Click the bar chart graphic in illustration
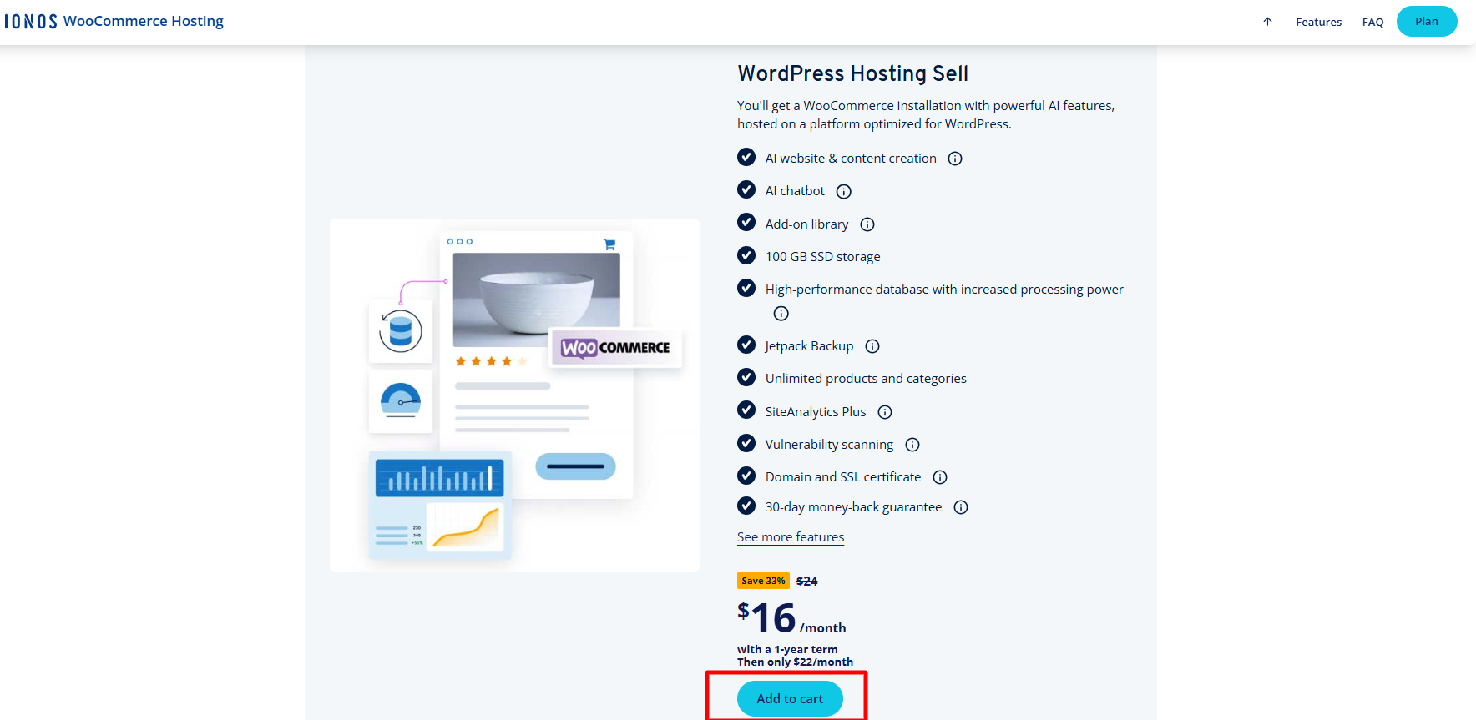Viewport: 1476px width, 720px height. point(439,478)
